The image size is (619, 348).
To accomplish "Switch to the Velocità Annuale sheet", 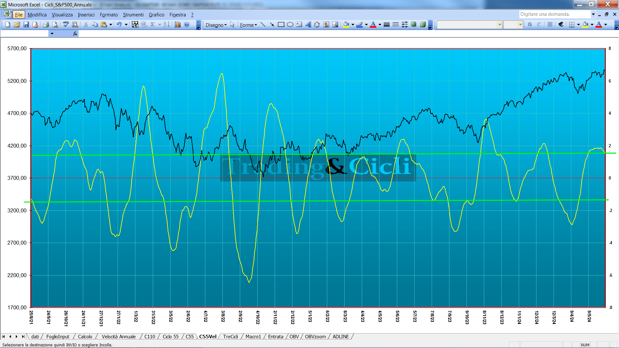I will (119, 336).
